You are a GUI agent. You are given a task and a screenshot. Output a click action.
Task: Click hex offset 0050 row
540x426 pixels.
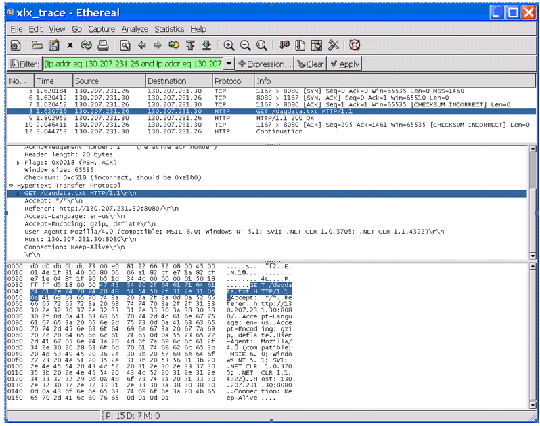coord(150,297)
